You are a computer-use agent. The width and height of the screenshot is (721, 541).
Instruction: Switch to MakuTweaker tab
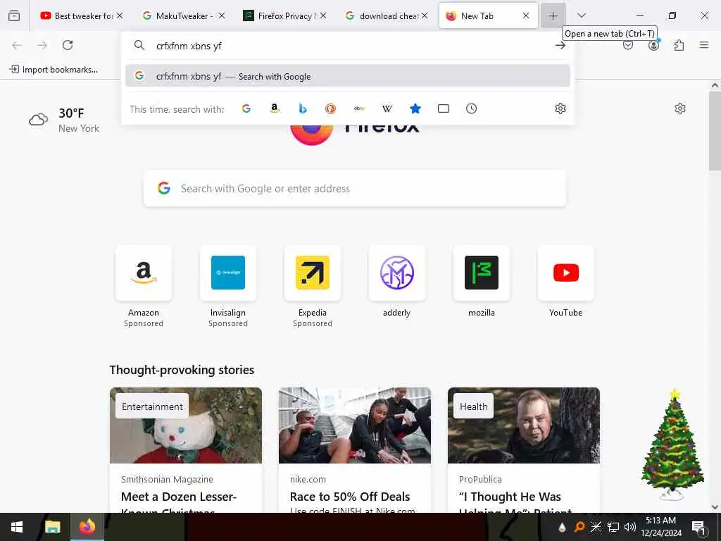183,15
